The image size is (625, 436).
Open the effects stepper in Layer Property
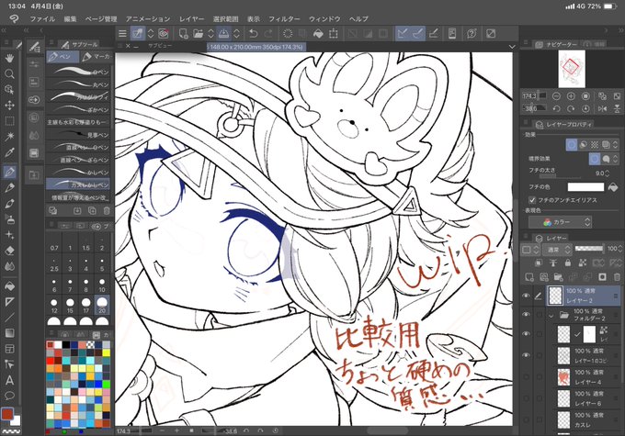click(615, 144)
